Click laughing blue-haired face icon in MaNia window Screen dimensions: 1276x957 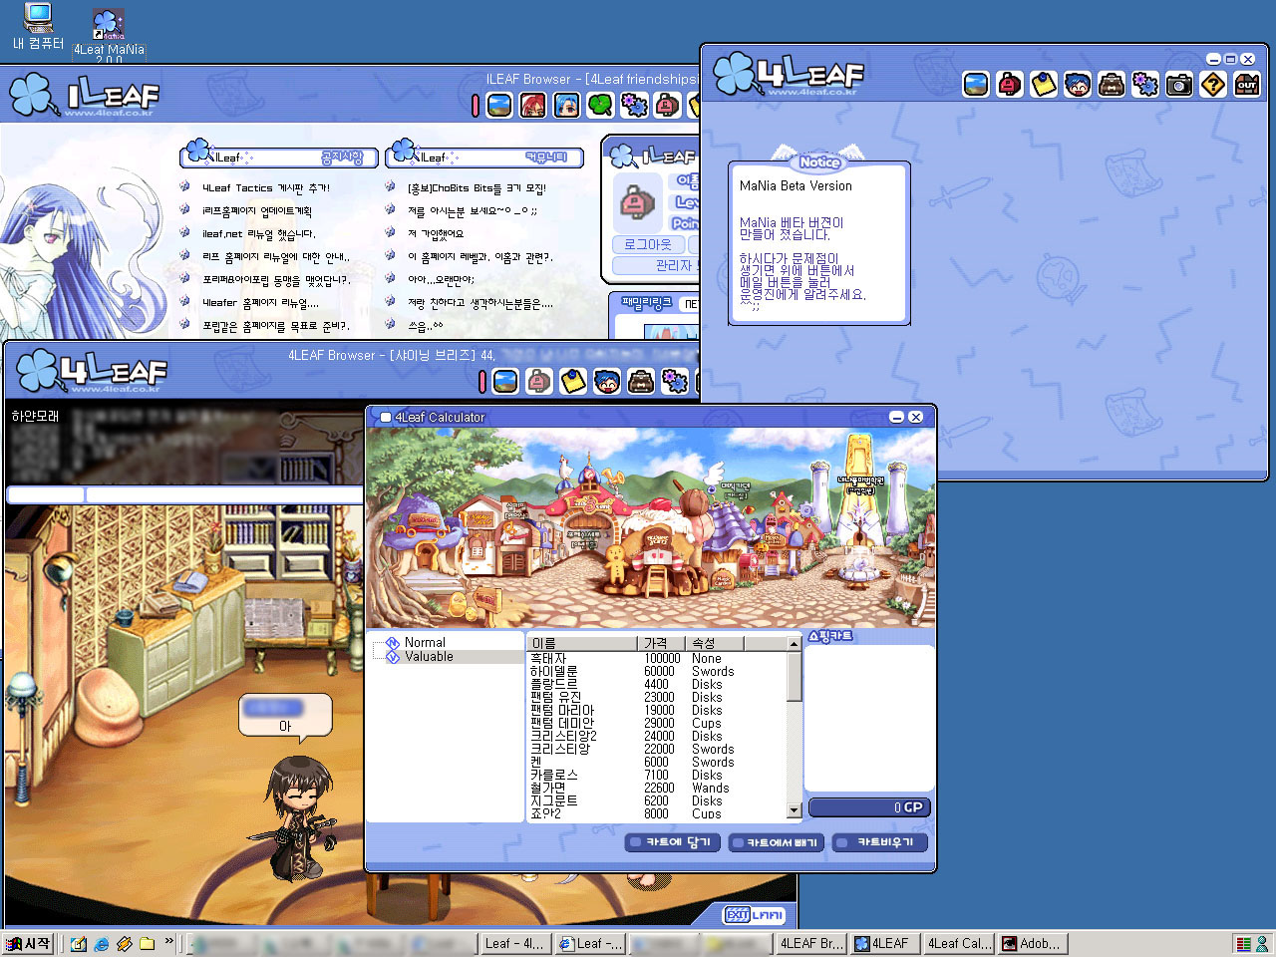pyautogui.click(x=1078, y=85)
